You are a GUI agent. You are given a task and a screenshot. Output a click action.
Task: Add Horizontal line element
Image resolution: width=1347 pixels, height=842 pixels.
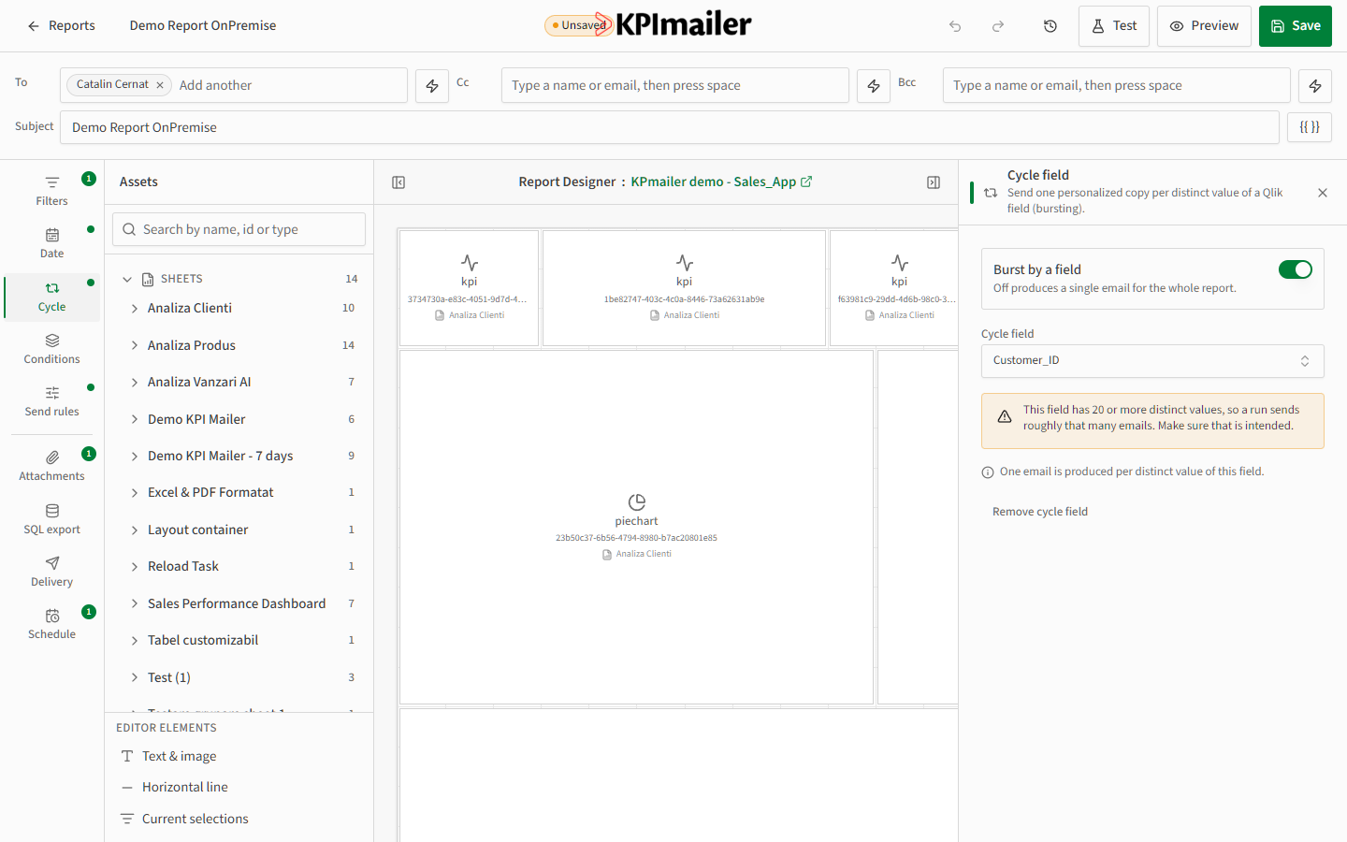tap(239, 787)
